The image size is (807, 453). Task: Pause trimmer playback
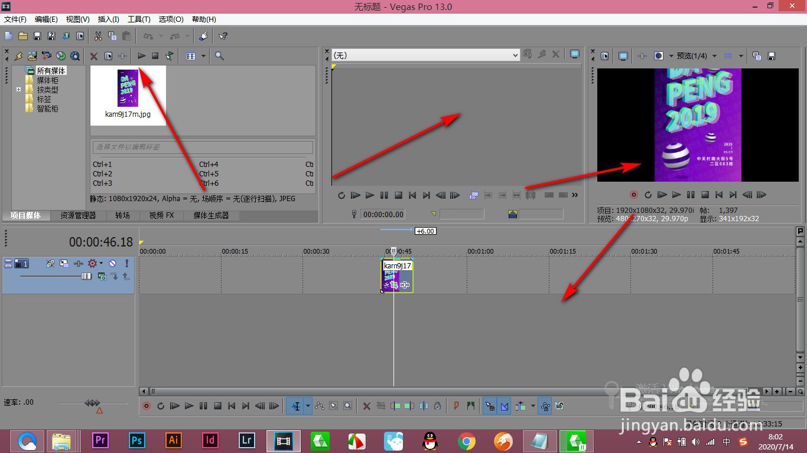pos(384,195)
